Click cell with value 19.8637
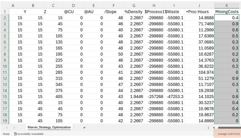This screenshot has width=241, height=138. click(x=199, y=115)
